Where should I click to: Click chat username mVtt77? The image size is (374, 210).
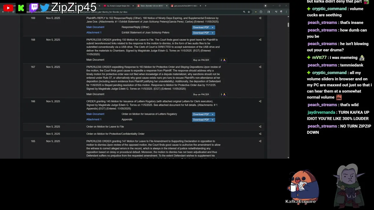(319, 58)
